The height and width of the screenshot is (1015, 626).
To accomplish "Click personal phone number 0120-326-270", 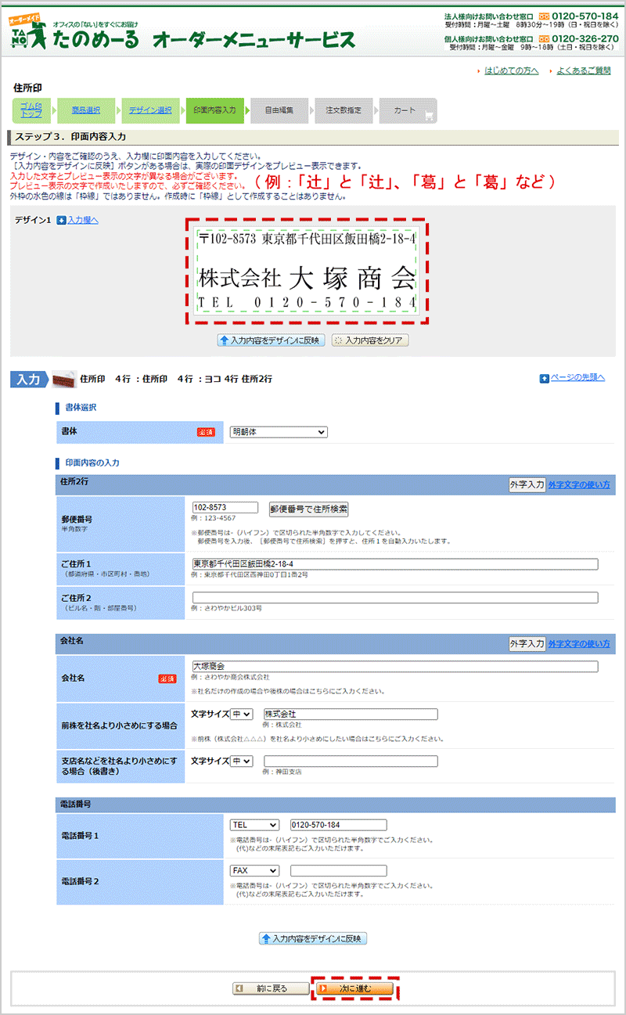I will coord(585,38).
